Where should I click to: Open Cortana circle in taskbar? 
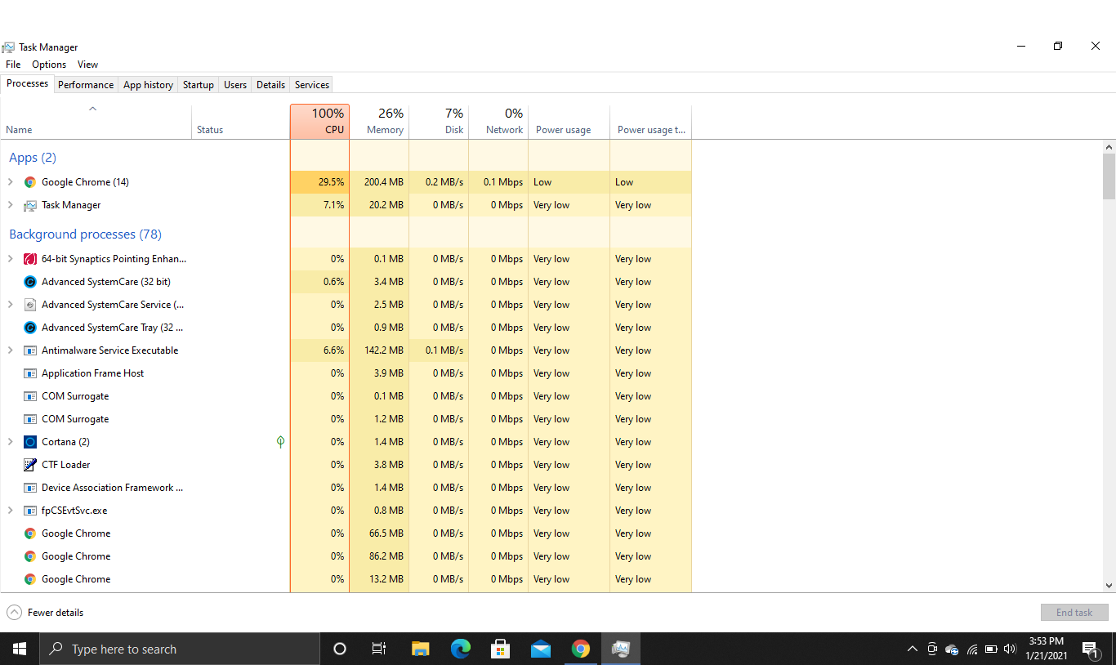[x=340, y=649]
